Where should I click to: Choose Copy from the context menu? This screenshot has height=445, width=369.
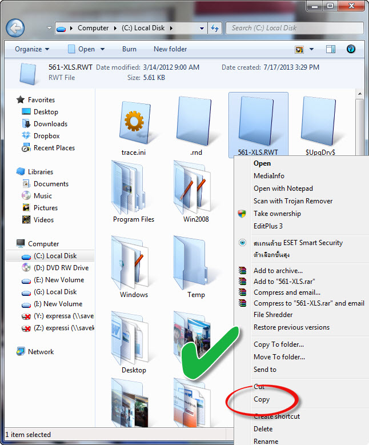pos(262,399)
